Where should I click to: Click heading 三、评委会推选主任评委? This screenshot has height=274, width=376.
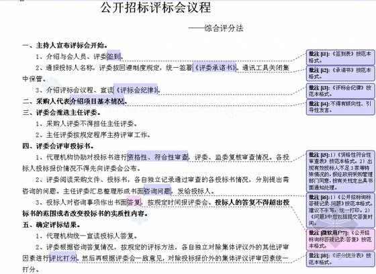point(61,113)
